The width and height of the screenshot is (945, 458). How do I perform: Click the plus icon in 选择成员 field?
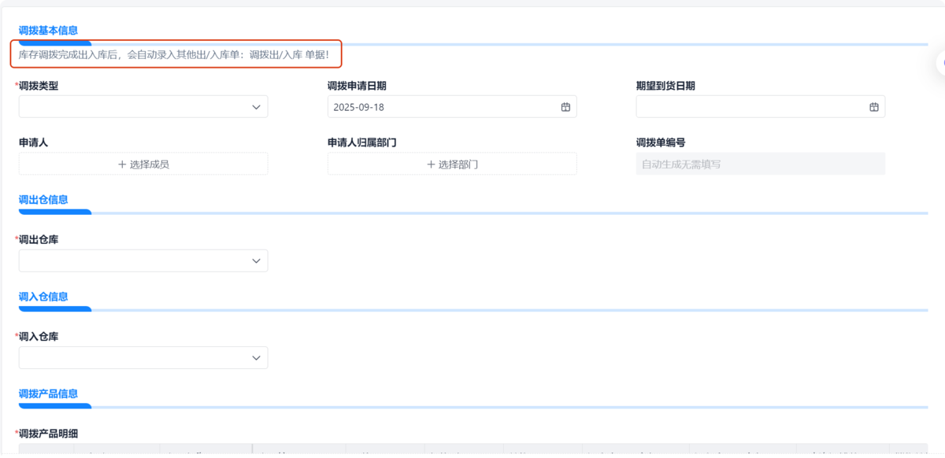[x=120, y=164]
